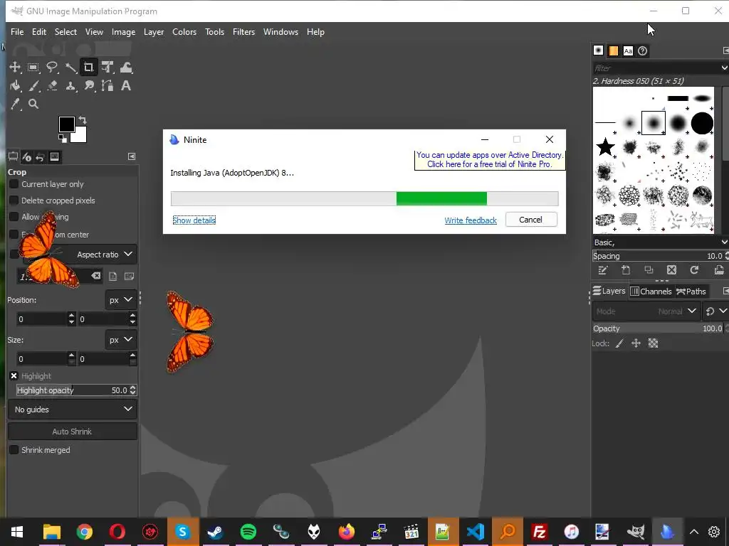729x546 pixels.
Task: Open the No guides dropdown
Action: [73, 409]
